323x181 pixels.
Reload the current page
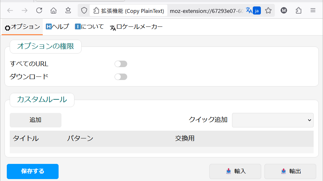(39, 10)
